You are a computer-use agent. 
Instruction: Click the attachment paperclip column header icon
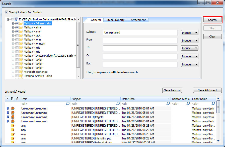(x=17, y=99)
